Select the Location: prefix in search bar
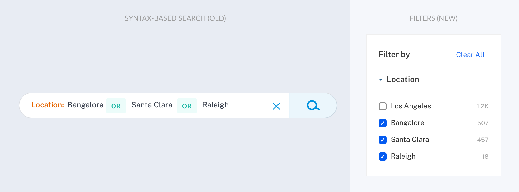 (48, 105)
